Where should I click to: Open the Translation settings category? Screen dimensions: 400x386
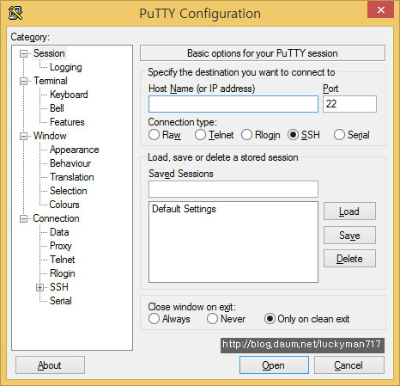click(x=72, y=177)
